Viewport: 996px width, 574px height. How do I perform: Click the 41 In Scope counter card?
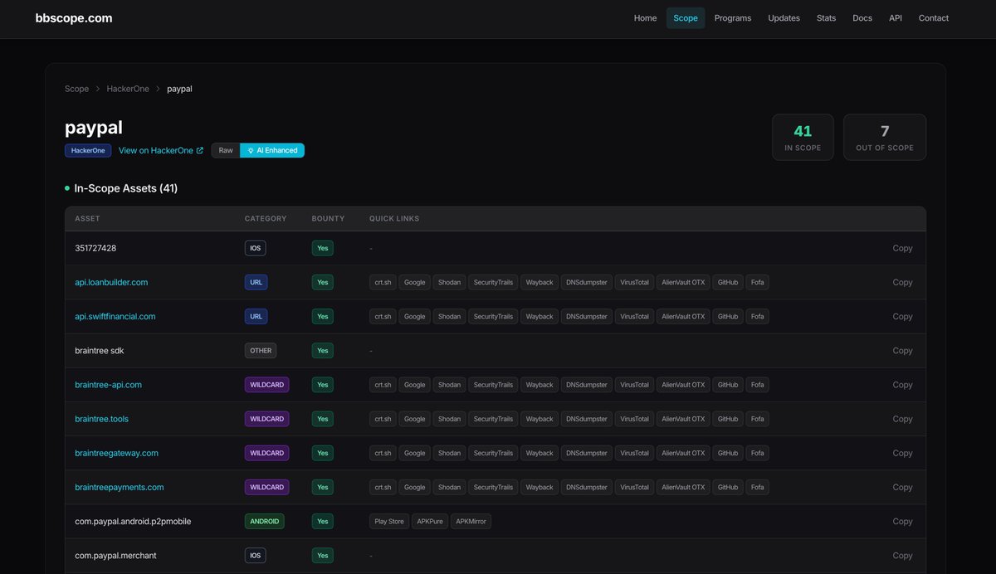coord(803,137)
